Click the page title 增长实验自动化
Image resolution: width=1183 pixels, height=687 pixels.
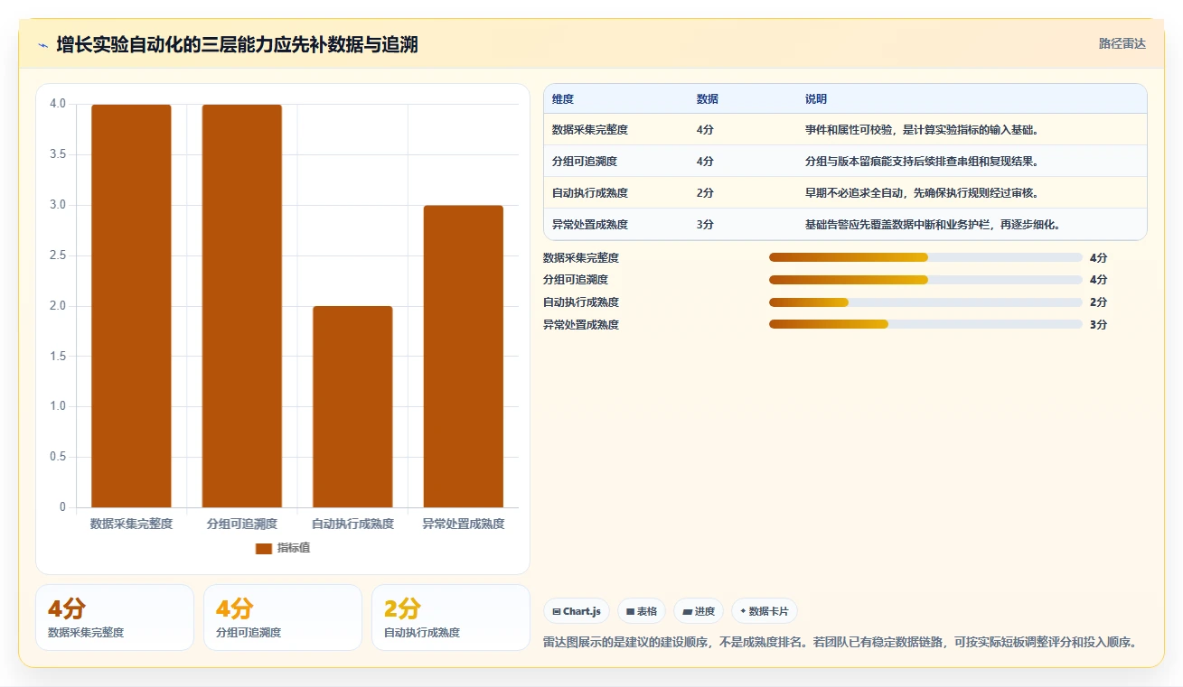coord(237,44)
